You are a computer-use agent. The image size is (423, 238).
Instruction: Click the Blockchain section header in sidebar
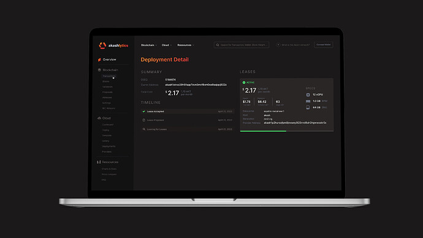point(110,70)
